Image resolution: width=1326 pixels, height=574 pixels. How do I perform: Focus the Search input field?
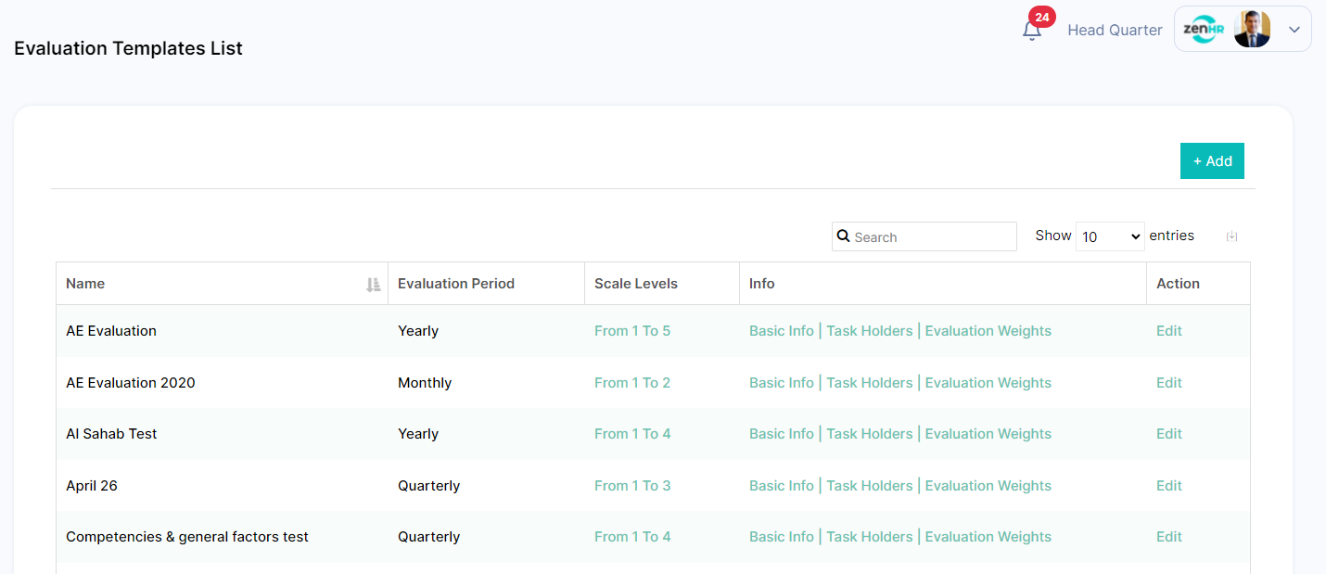tap(924, 236)
